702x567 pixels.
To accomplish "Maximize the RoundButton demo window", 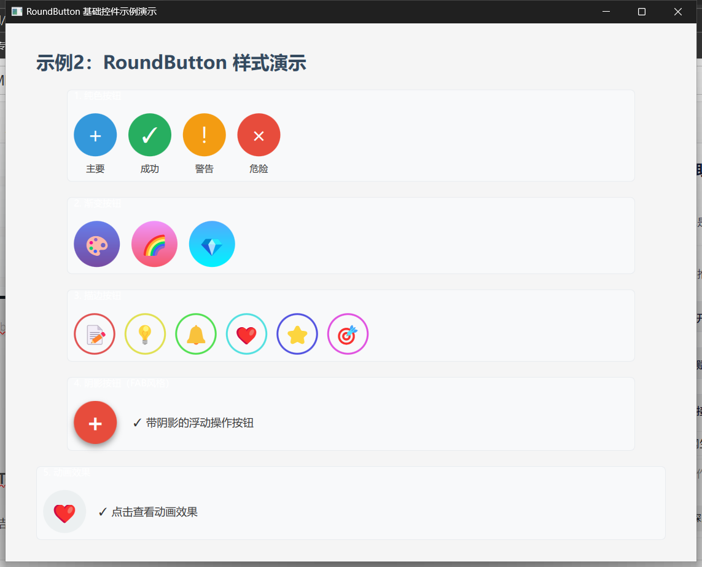I will 641,11.
